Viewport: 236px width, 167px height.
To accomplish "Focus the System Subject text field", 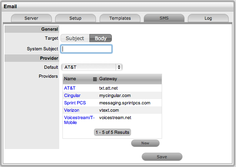I will click(x=87, y=49).
